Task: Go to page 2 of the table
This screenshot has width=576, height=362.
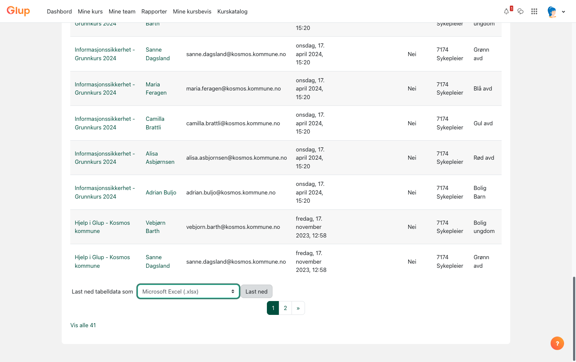Action: tap(285, 308)
